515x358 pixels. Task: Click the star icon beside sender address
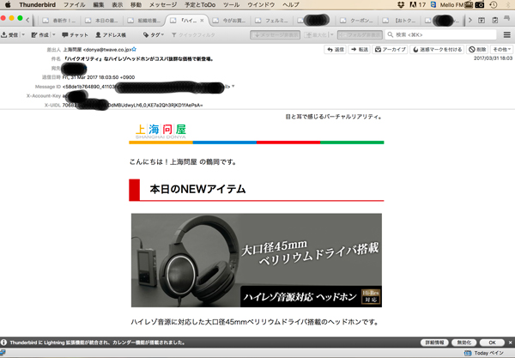134,51
